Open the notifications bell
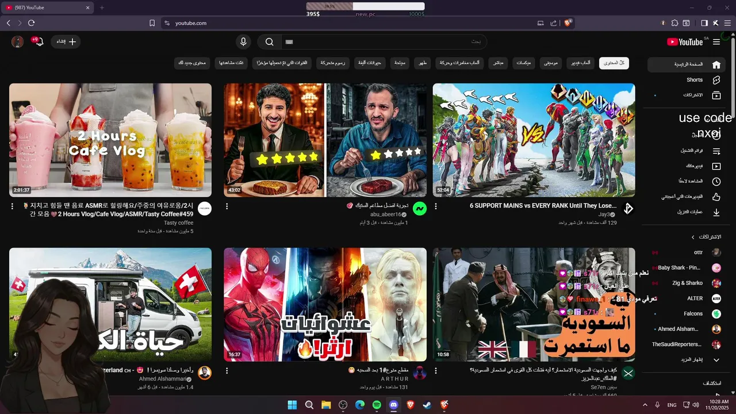736x414 pixels. coord(39,42)
